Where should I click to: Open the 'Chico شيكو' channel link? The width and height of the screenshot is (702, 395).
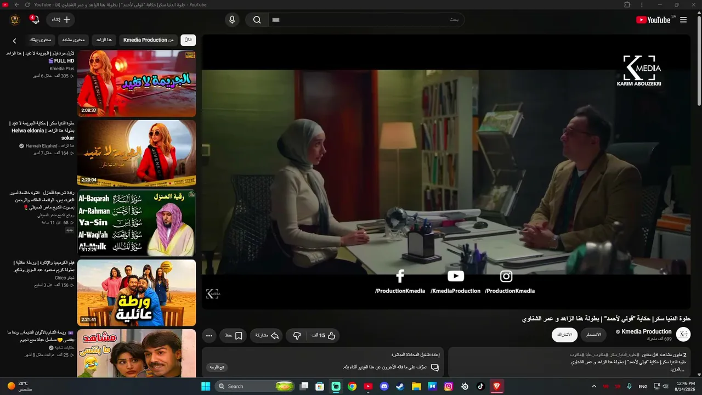click(65, 278)
